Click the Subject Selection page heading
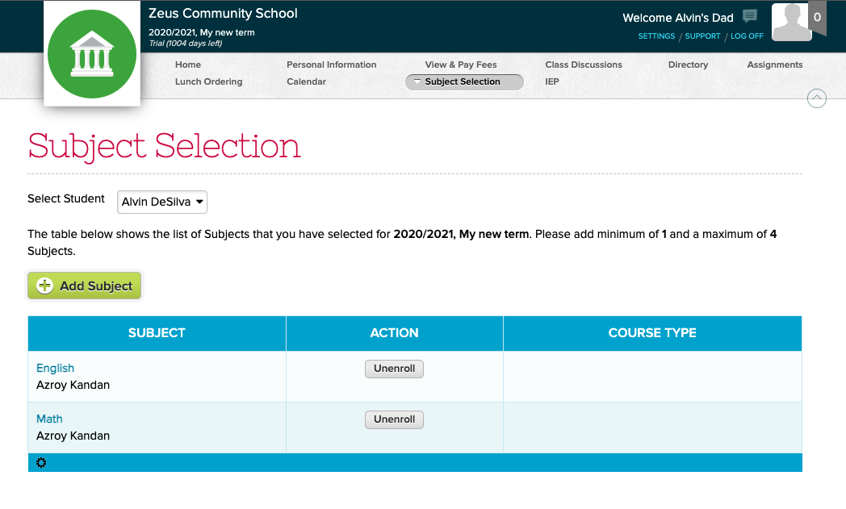This screenshot has height=509, width=846. tap(164, 146)
